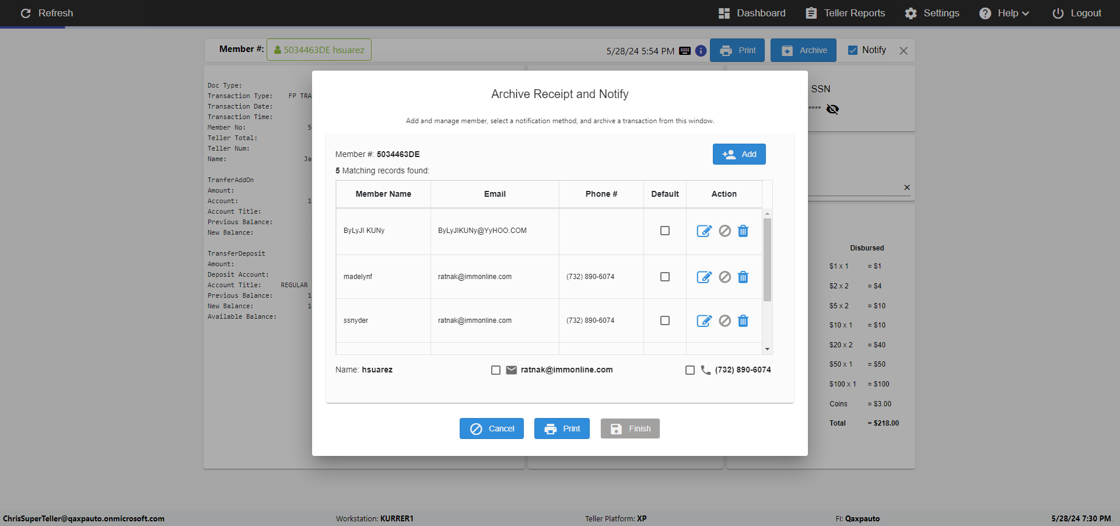
Task: Set ssnyder as default member
Action: (x=665, y=321)
